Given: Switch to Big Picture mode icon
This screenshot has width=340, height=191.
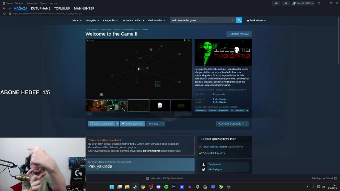Looking at the screenshot, I should [319, 3].
